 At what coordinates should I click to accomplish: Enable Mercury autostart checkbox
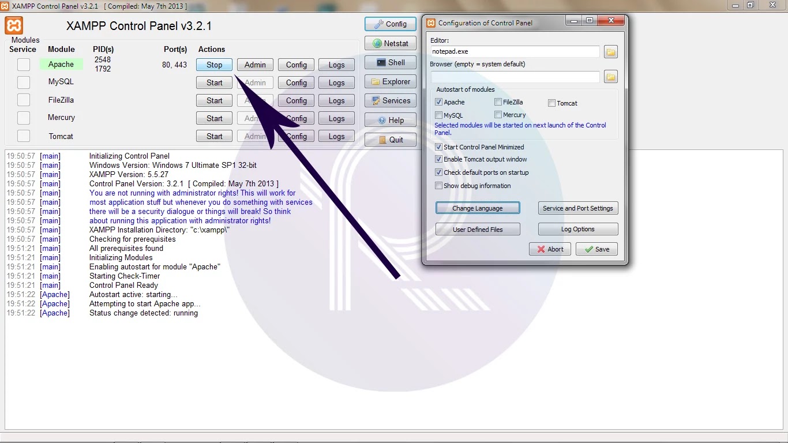coord(498,115)
